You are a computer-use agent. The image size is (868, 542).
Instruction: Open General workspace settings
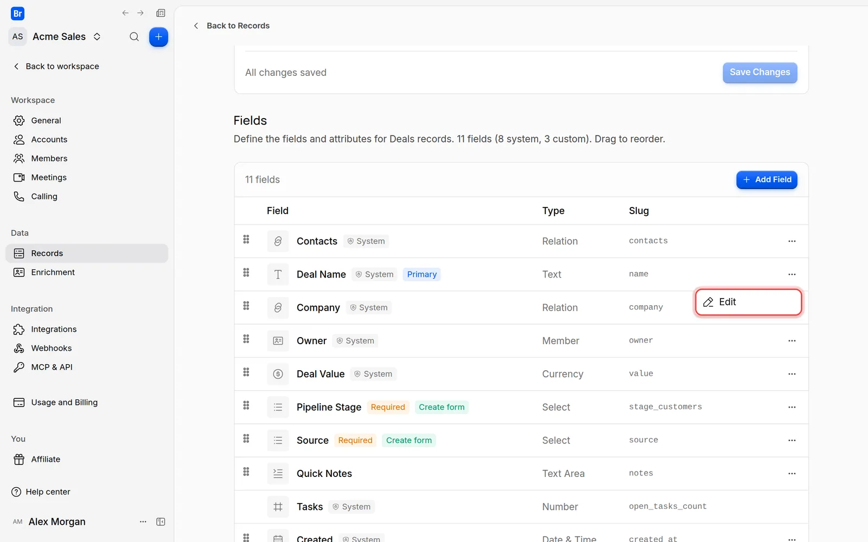coord(87,120)
